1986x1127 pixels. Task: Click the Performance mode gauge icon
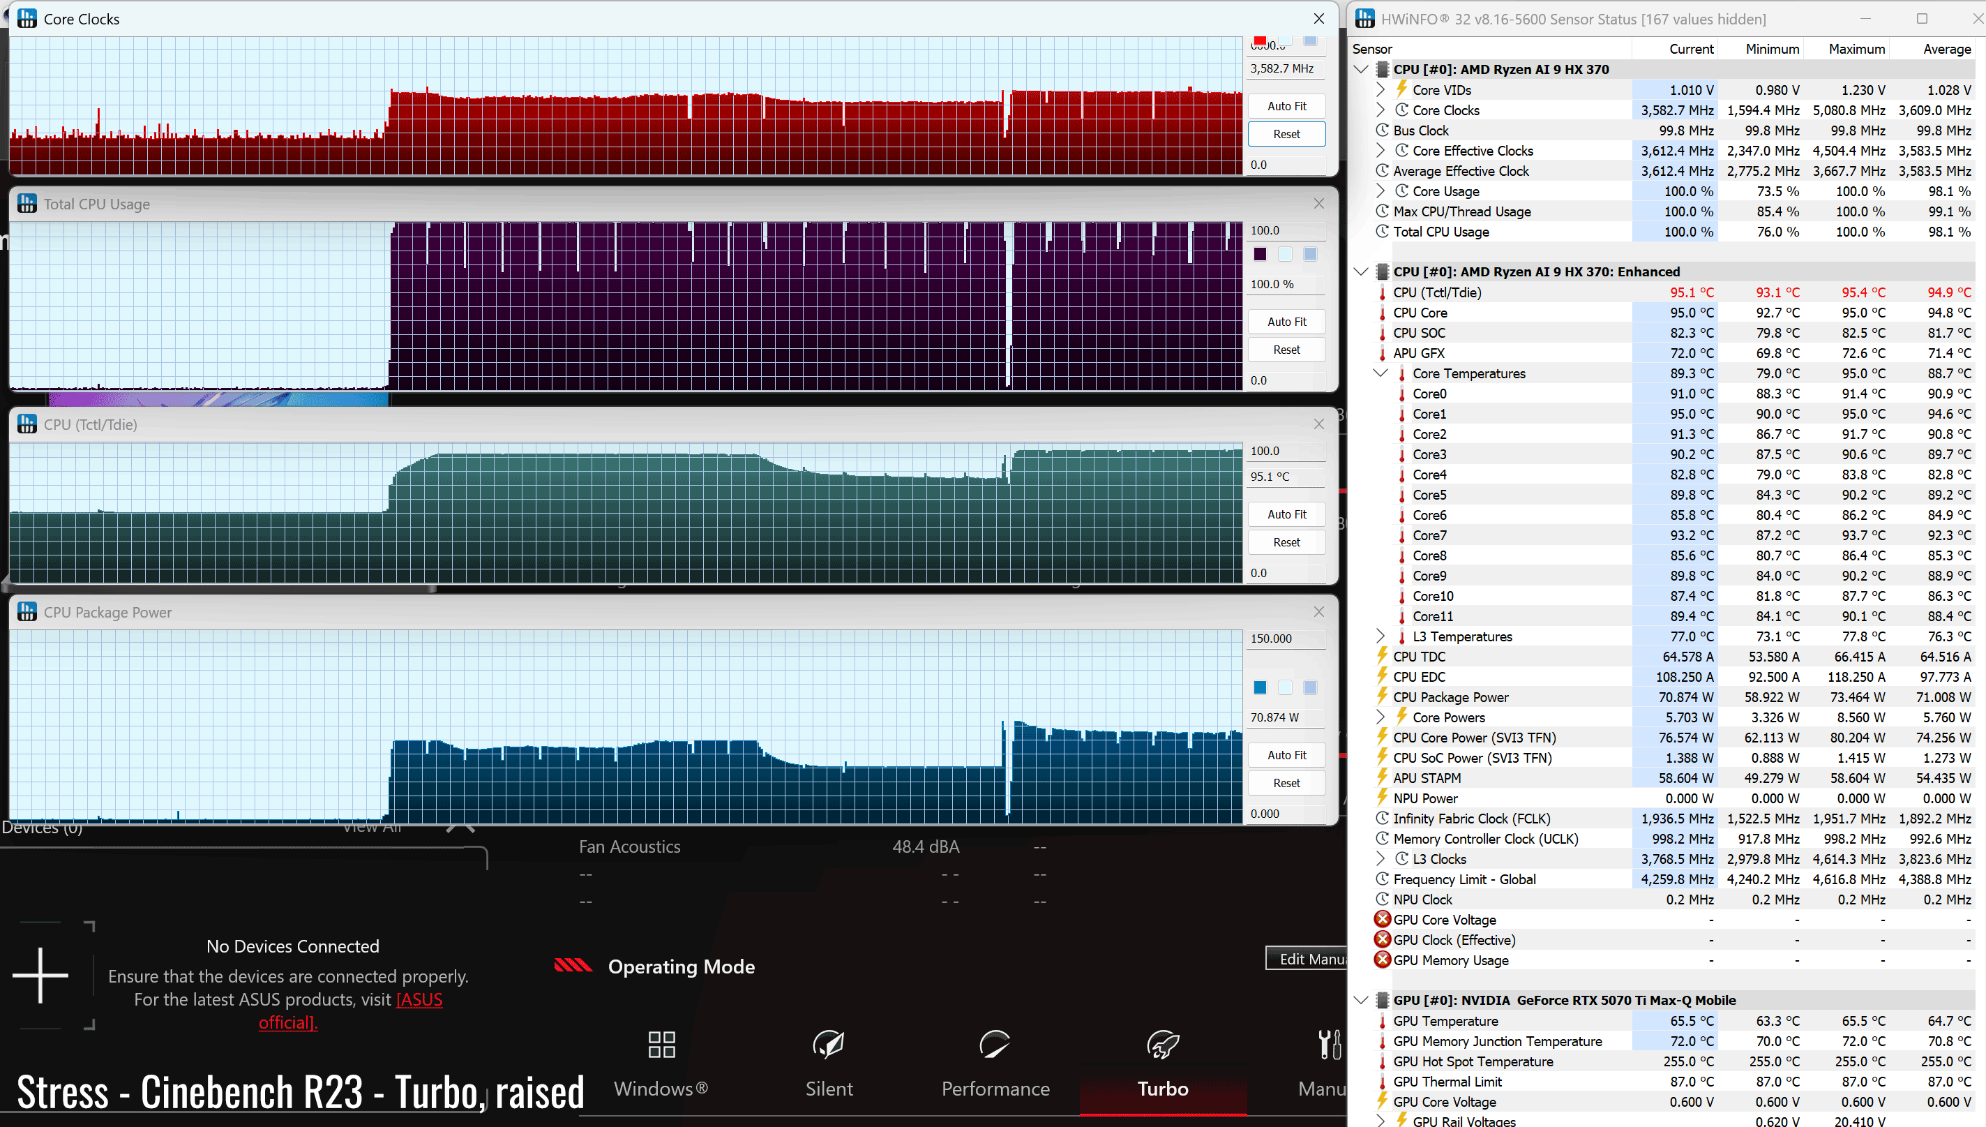[995, 1044]
